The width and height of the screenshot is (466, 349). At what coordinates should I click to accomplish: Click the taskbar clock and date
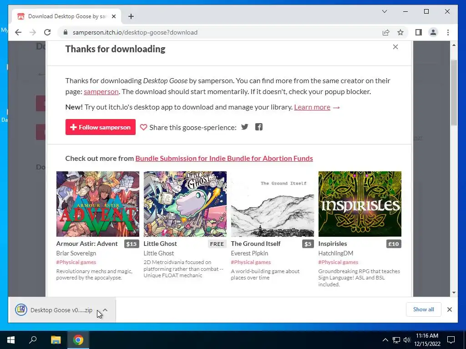[427, 340]
